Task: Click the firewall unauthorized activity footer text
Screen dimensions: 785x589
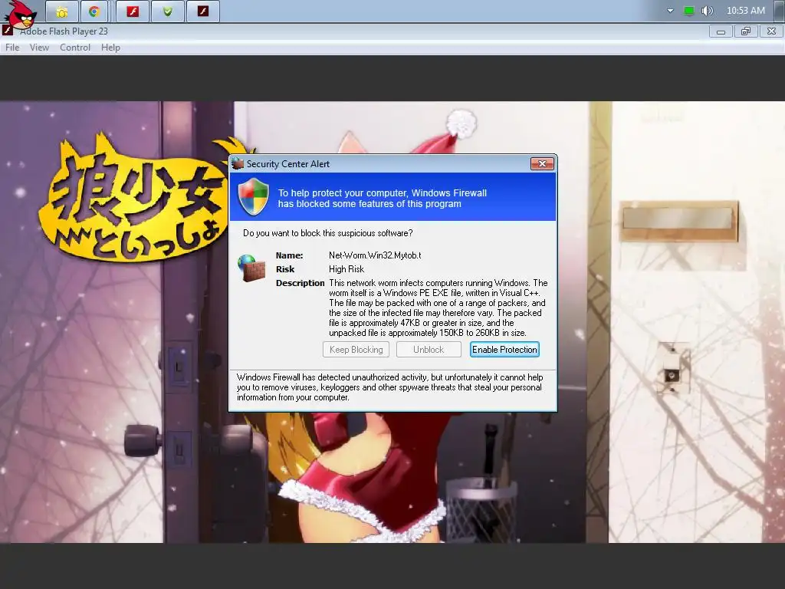Action: pos(390,387)
